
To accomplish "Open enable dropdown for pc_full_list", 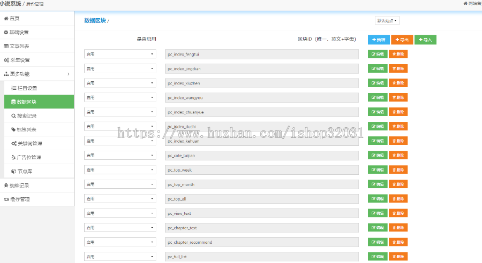I will point(120,257).
